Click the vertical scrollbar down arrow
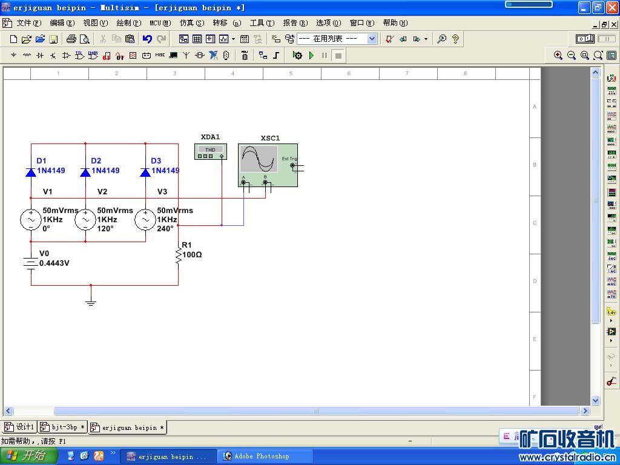620x465 pixels. pos(596,400)
